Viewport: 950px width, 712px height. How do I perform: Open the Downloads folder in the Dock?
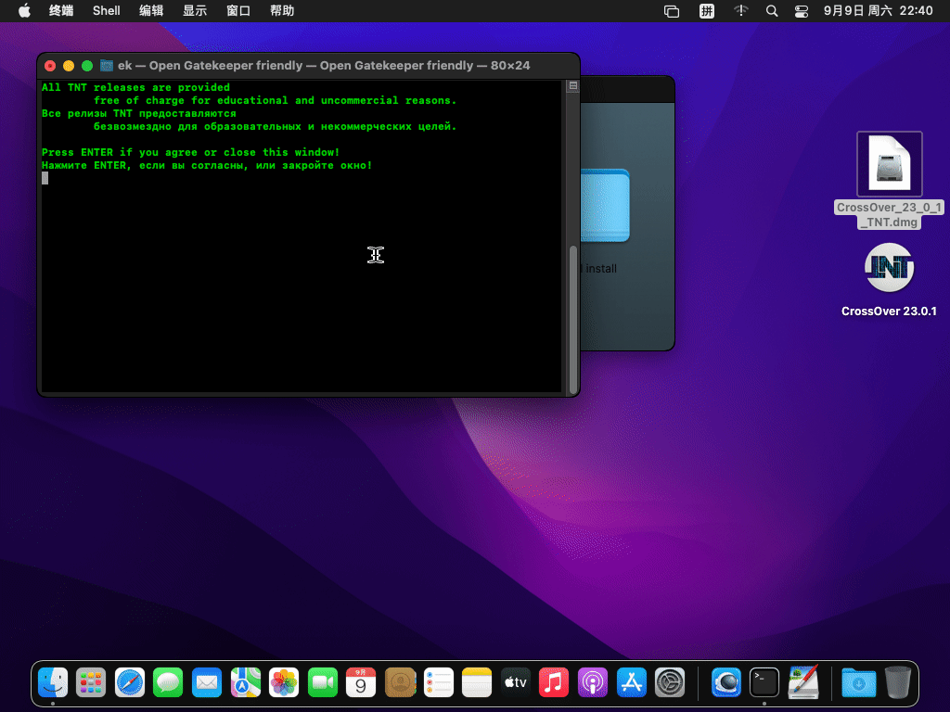click(858, 683)
